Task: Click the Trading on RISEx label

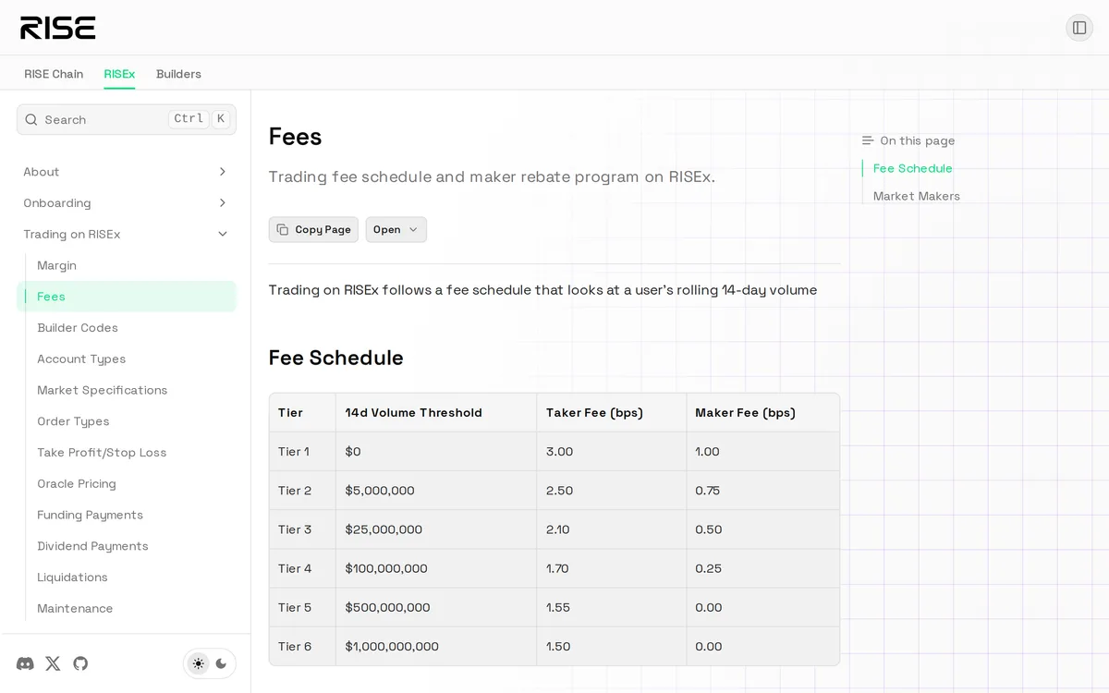Action: pos(72,235)
